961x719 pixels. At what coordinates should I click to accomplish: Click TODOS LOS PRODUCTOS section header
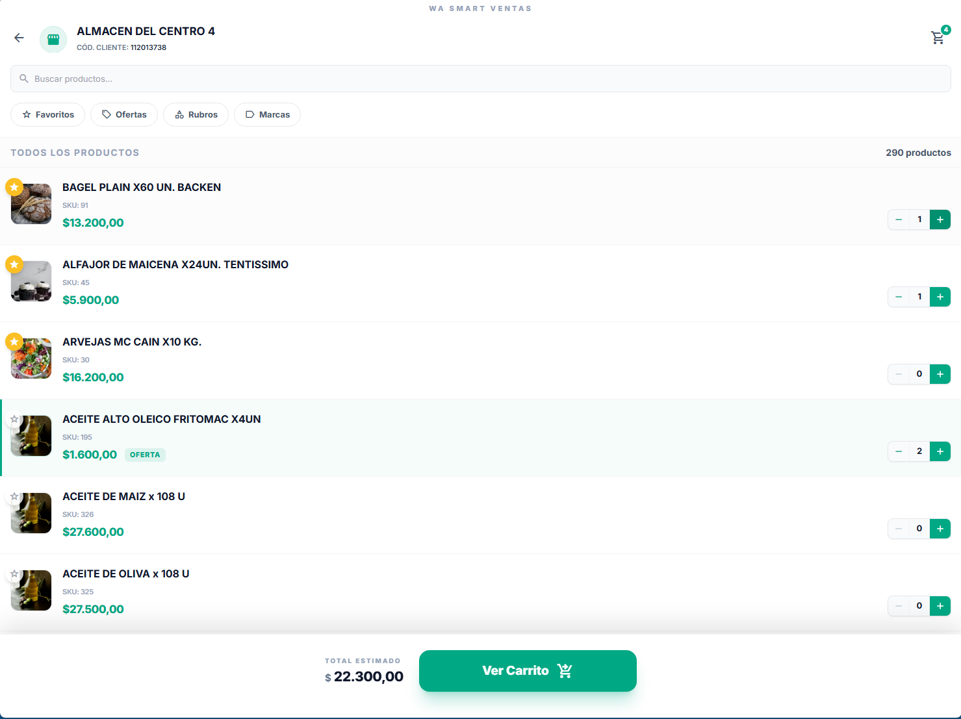pyautogui.click(x=75, y=153)
